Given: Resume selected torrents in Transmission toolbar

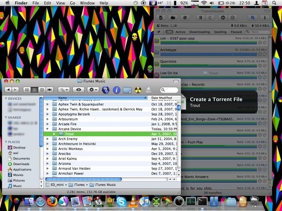Looking at the screenshot, I should (x=210, y=18).
